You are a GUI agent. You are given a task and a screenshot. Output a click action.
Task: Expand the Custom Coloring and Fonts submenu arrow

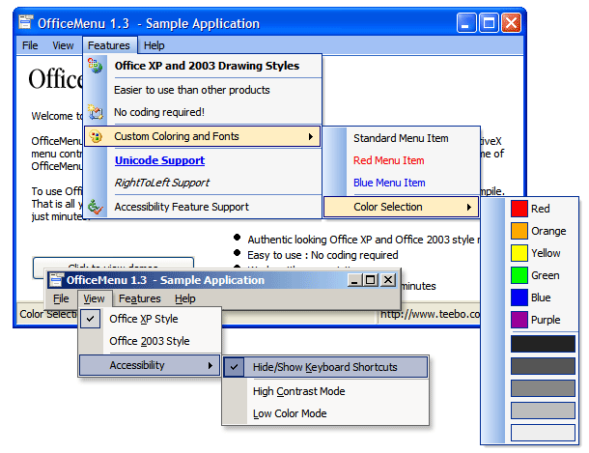tap(311, 136)
